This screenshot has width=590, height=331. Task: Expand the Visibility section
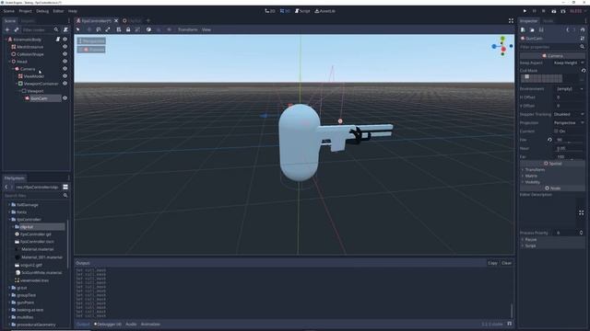(552, 182)
